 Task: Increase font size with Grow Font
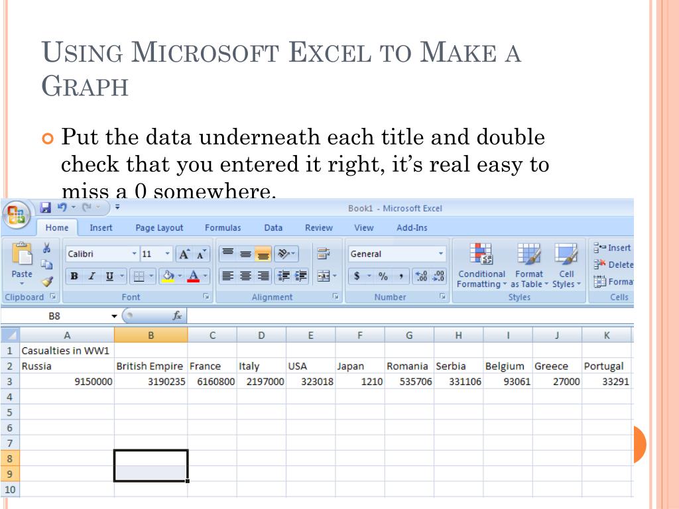pyautogui.click(x=184, y=254)
